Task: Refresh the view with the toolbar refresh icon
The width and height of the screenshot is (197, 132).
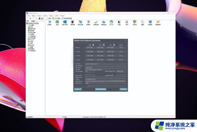Action: [x=36, y=19]
